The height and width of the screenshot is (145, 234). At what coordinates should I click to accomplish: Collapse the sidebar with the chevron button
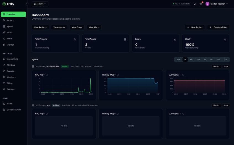click(27, 4)
